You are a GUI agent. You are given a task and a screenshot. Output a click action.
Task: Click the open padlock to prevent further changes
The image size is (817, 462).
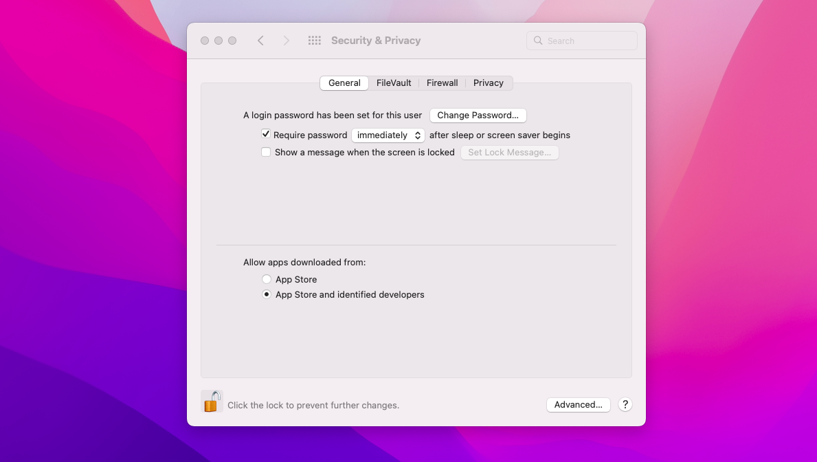pyautogui.click(x=212, y=401)
